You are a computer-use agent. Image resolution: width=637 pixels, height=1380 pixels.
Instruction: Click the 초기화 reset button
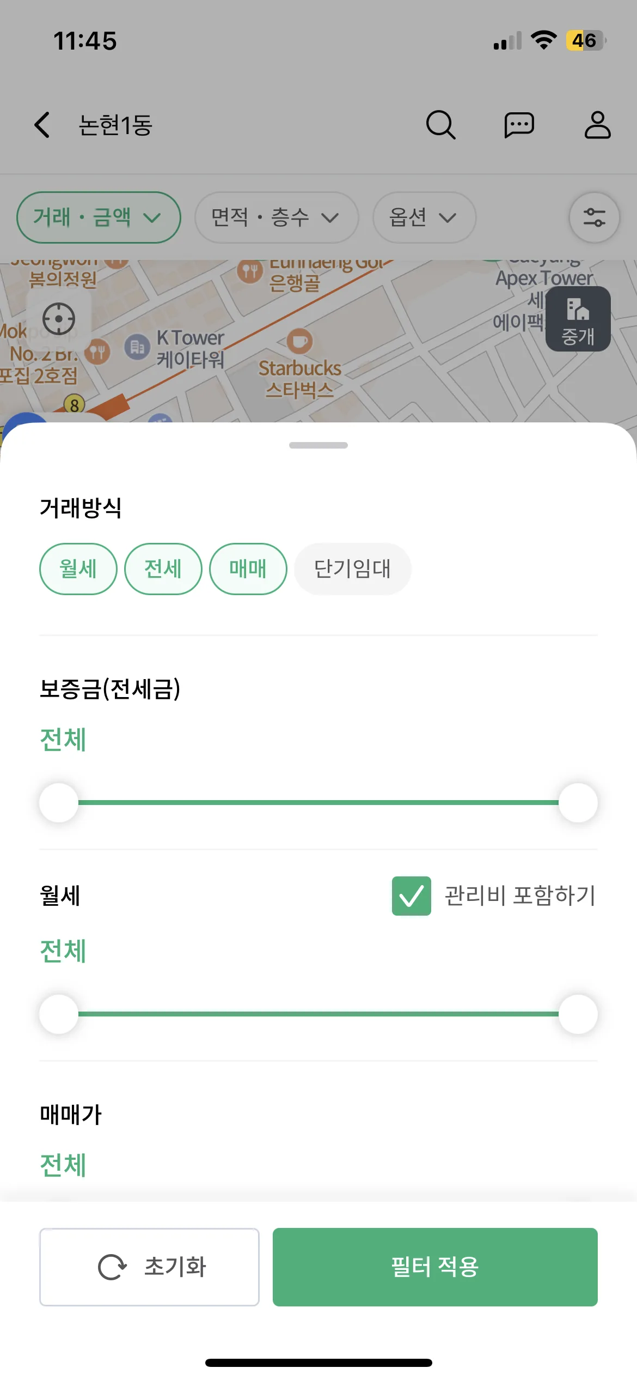[x=149, y=1267]
